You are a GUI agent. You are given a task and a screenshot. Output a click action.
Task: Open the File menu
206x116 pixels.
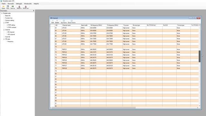click(x=4, y=4)
